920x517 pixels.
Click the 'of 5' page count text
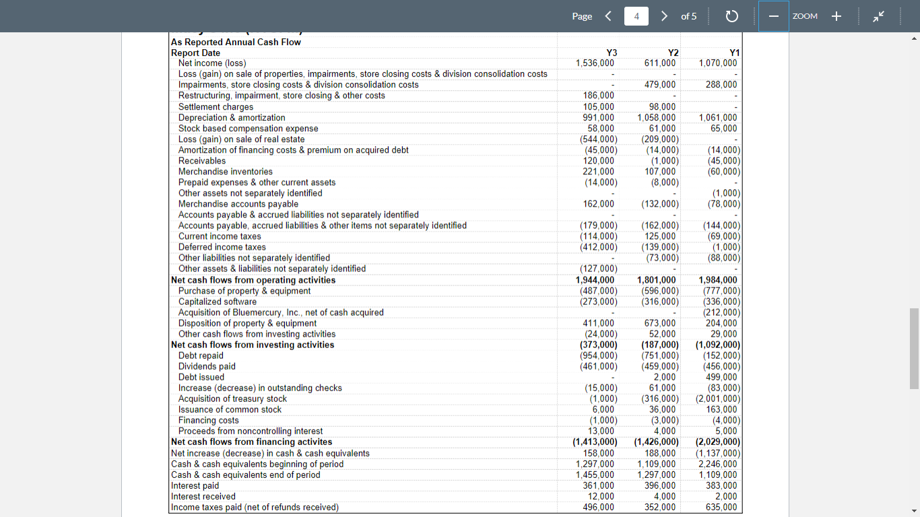(689, 16)
